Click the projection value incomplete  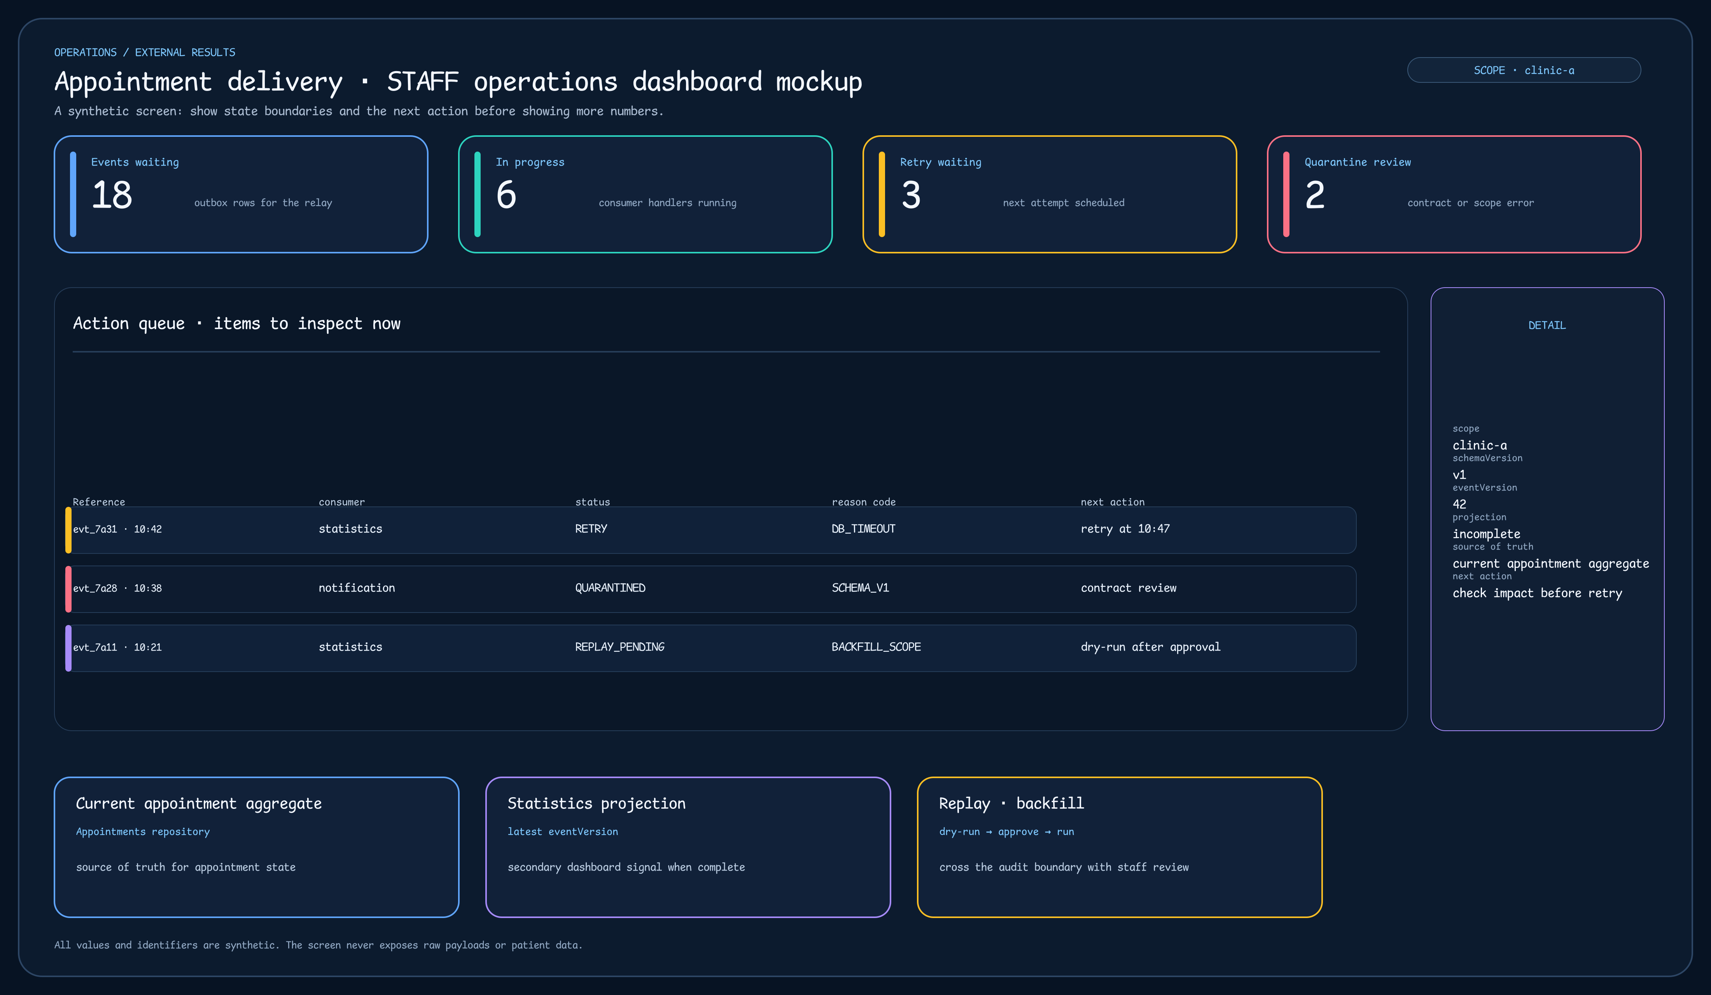1487,534
